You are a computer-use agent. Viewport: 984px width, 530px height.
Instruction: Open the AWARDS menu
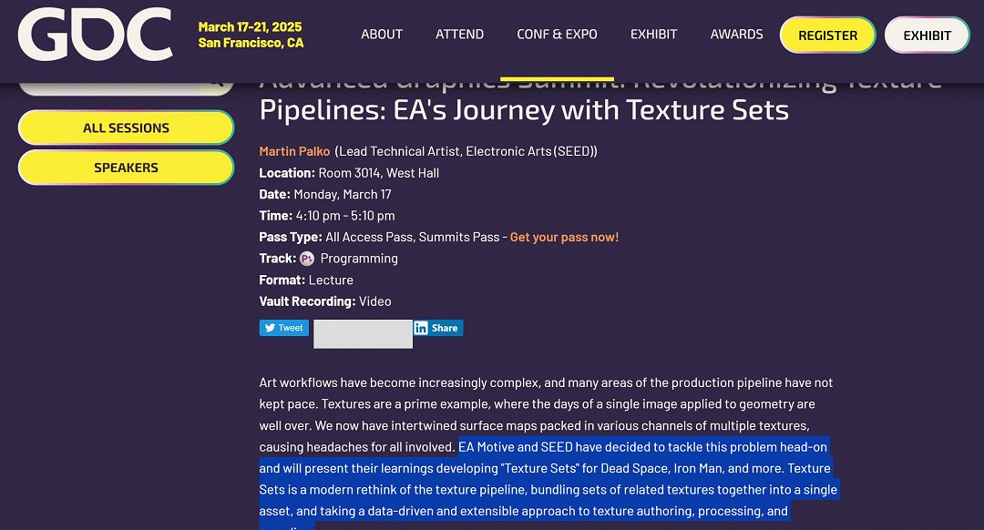point(736,35)
